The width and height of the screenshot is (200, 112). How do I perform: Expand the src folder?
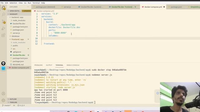pyautogui.click(x=19, y=49)
